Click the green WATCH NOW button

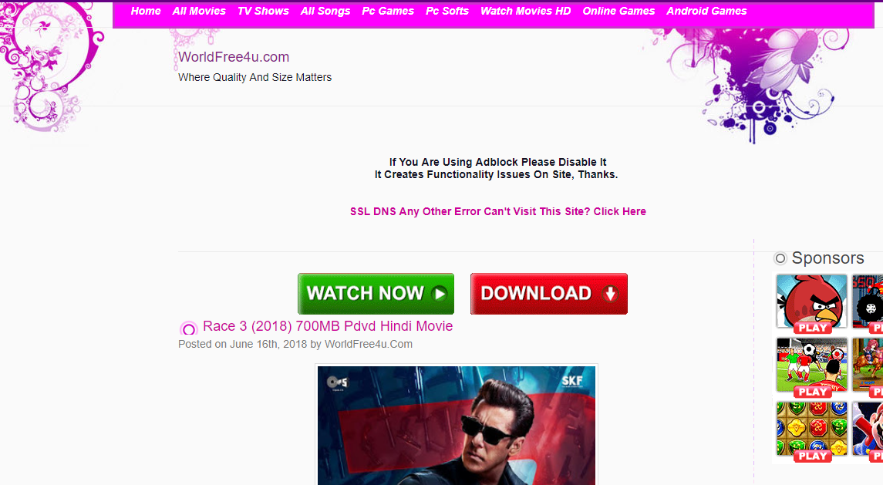[x=376, y=294]
